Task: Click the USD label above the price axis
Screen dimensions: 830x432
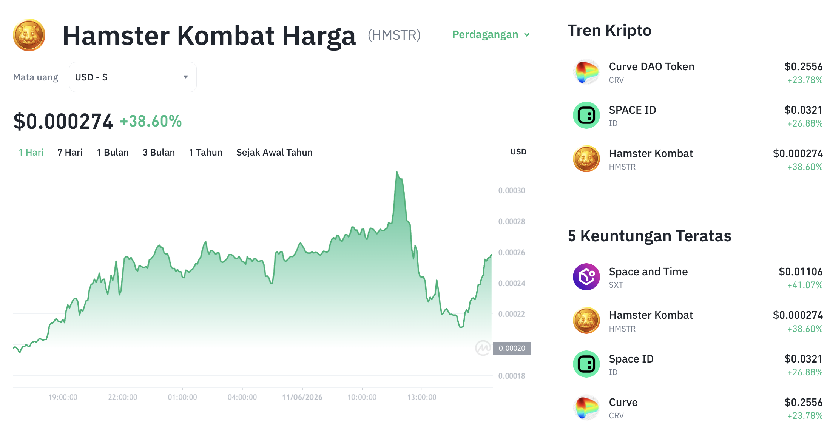Action: tap(518, 152)
